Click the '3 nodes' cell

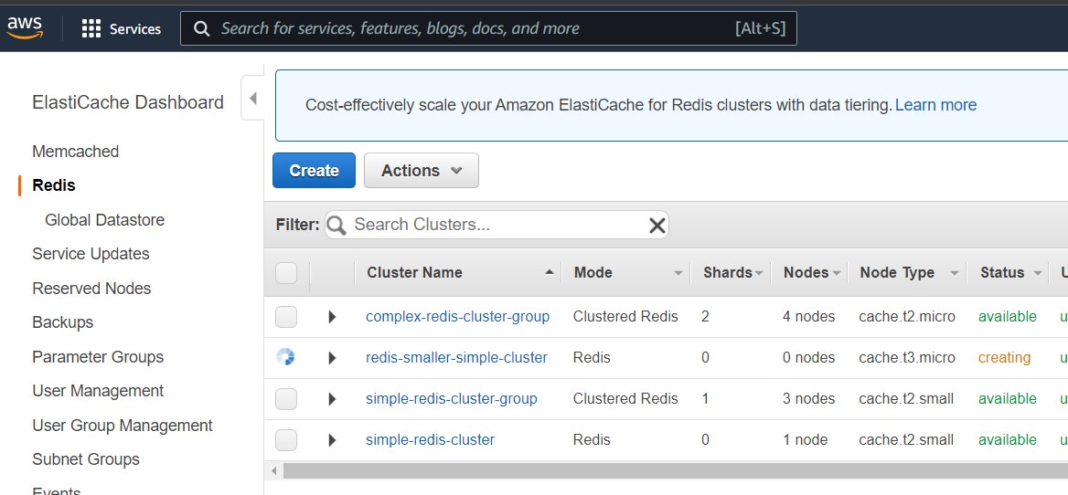pyautogui.click(x=808, y=398)
